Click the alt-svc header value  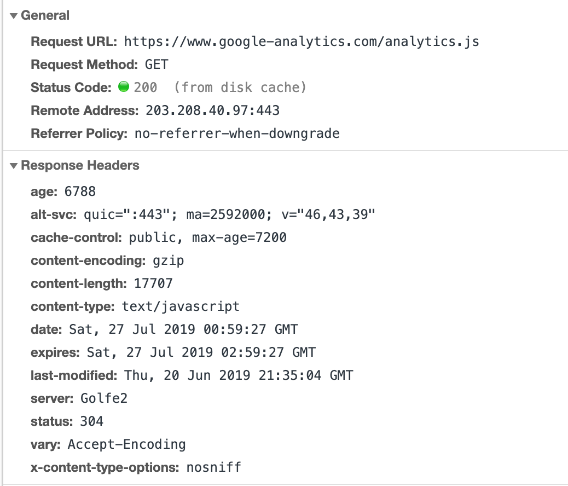(x=230, y=215)
